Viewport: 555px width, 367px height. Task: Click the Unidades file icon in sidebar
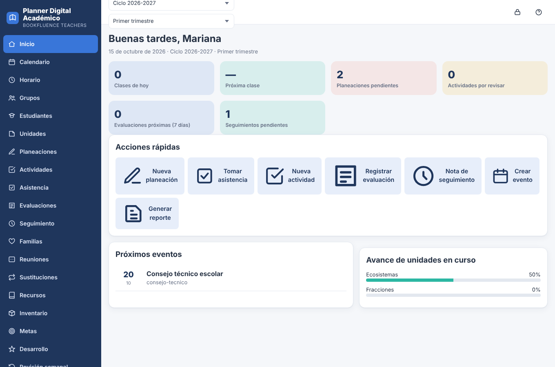(12, 134)
